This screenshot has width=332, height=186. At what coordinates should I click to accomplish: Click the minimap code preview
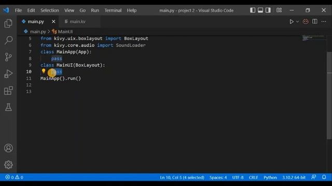click(313, 38)
